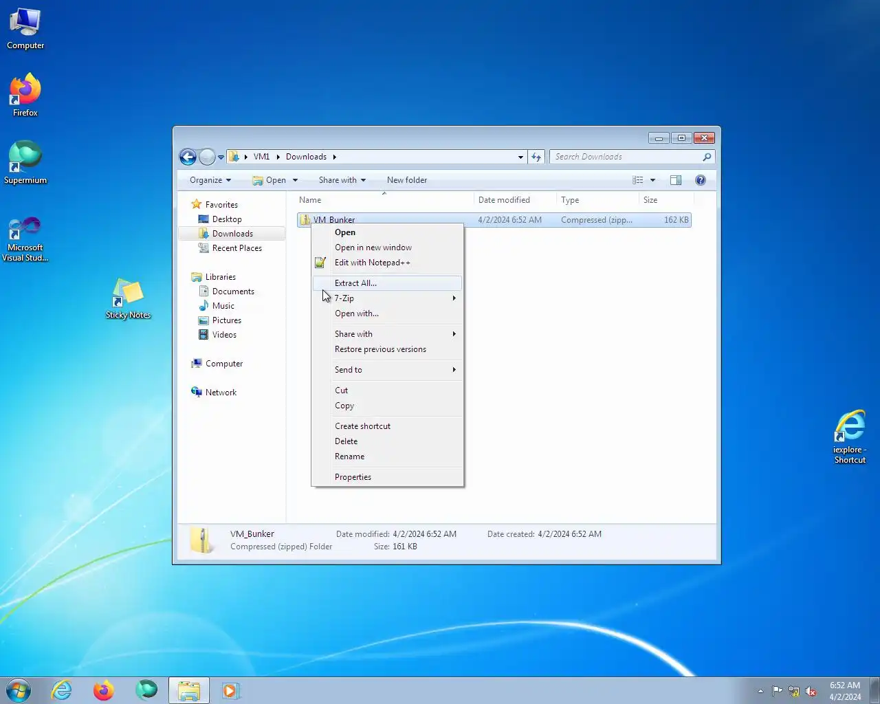Click the Open toolbar button
Viewport: 880px width, 704px height.
[269, 180]
